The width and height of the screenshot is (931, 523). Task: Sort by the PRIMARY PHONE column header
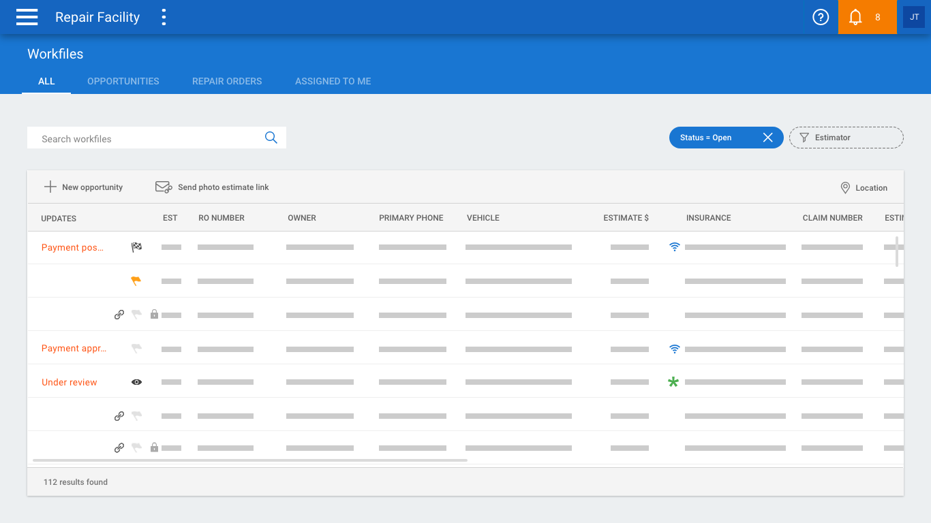pos(411,218)
